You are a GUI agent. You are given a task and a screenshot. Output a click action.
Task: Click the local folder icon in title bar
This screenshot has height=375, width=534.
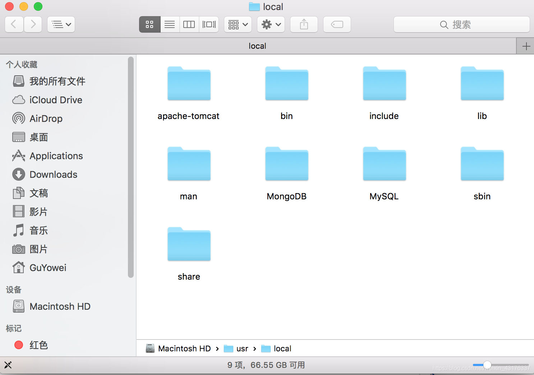coord(254,7)
